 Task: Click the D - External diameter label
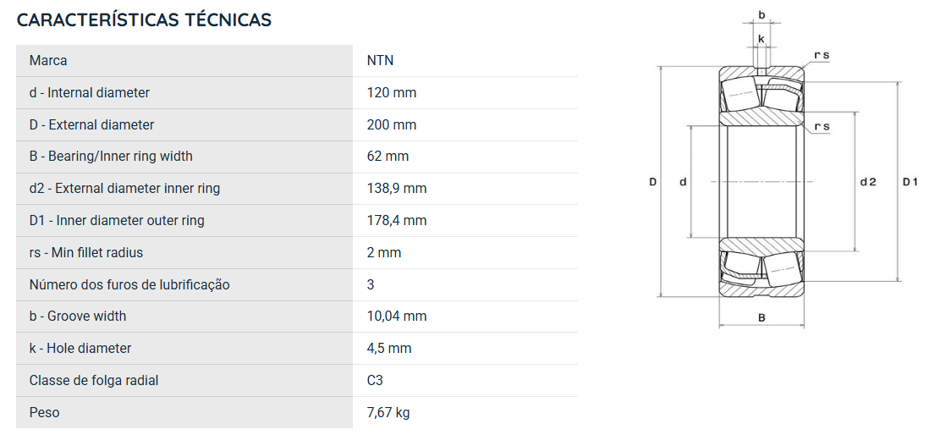pyautogui.click(x=91, y=125)
